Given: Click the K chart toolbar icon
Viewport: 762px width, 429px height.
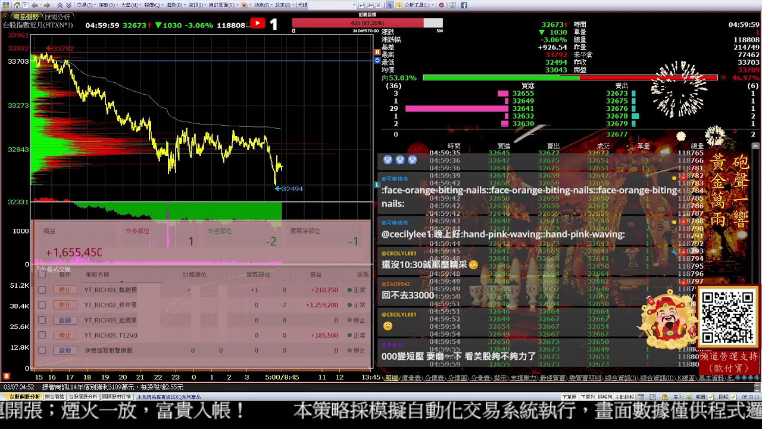Looking at the screenshot, I should 379,5.
